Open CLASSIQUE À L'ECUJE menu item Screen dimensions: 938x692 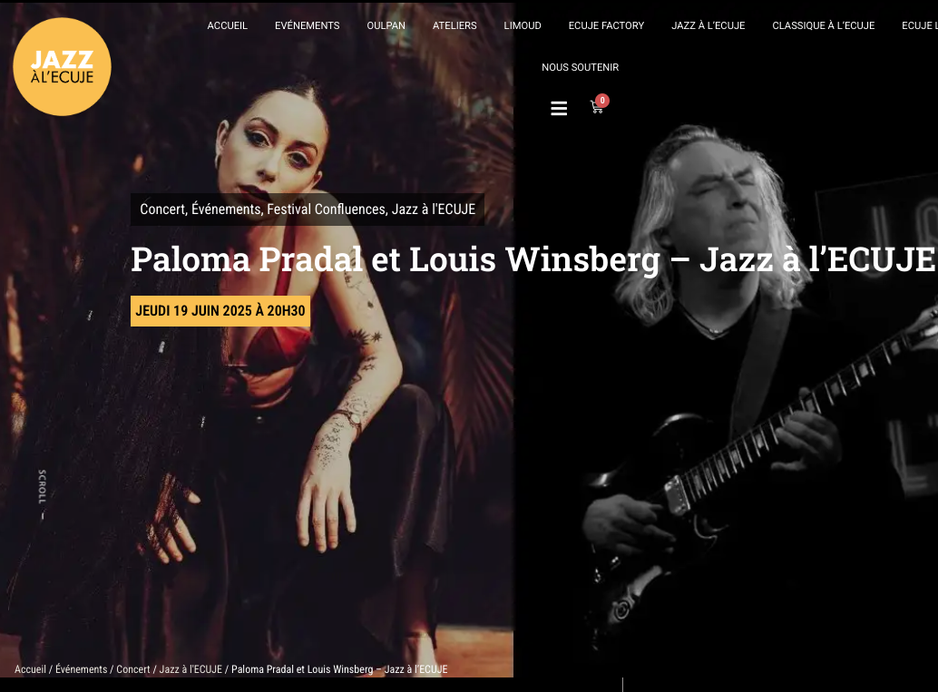pyautogui.click(x=823, y=25)
